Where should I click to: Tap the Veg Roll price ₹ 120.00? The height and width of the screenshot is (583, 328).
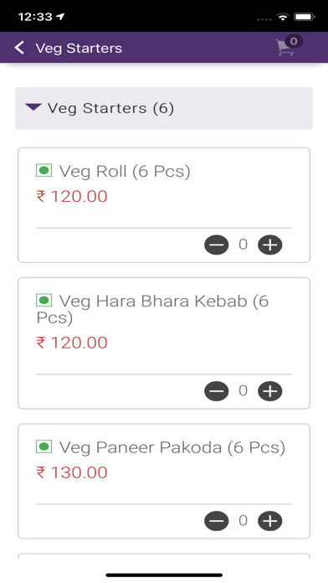72,196
